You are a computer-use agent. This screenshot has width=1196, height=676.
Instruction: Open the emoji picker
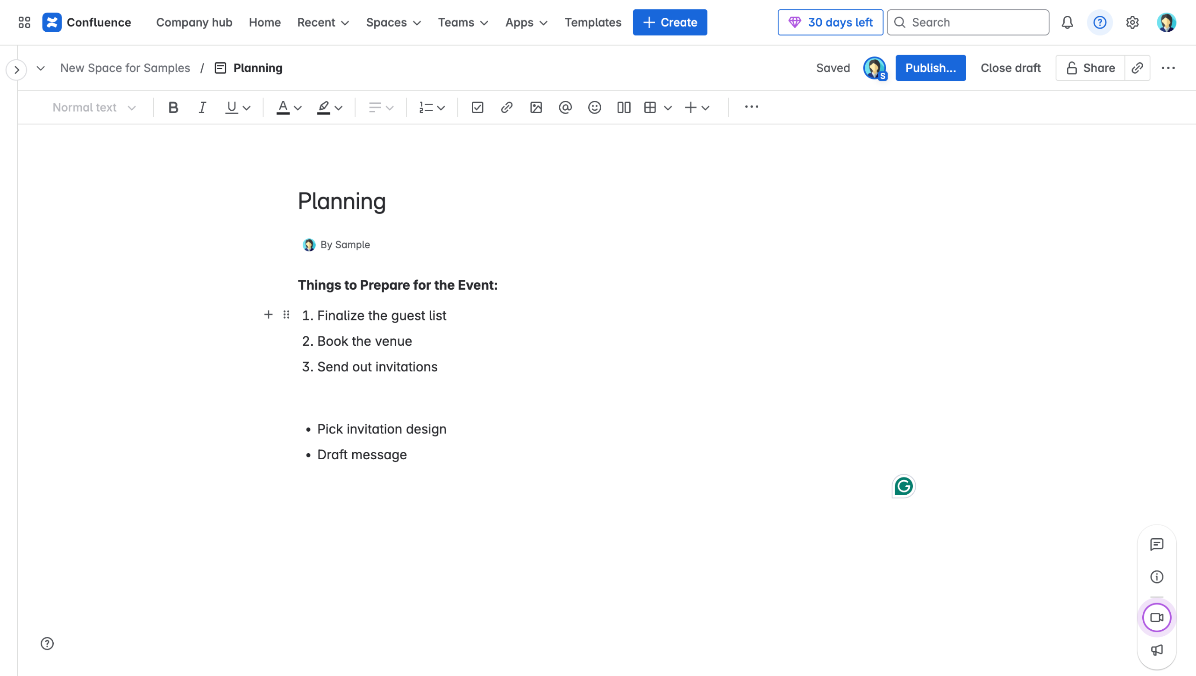point(594,107)
